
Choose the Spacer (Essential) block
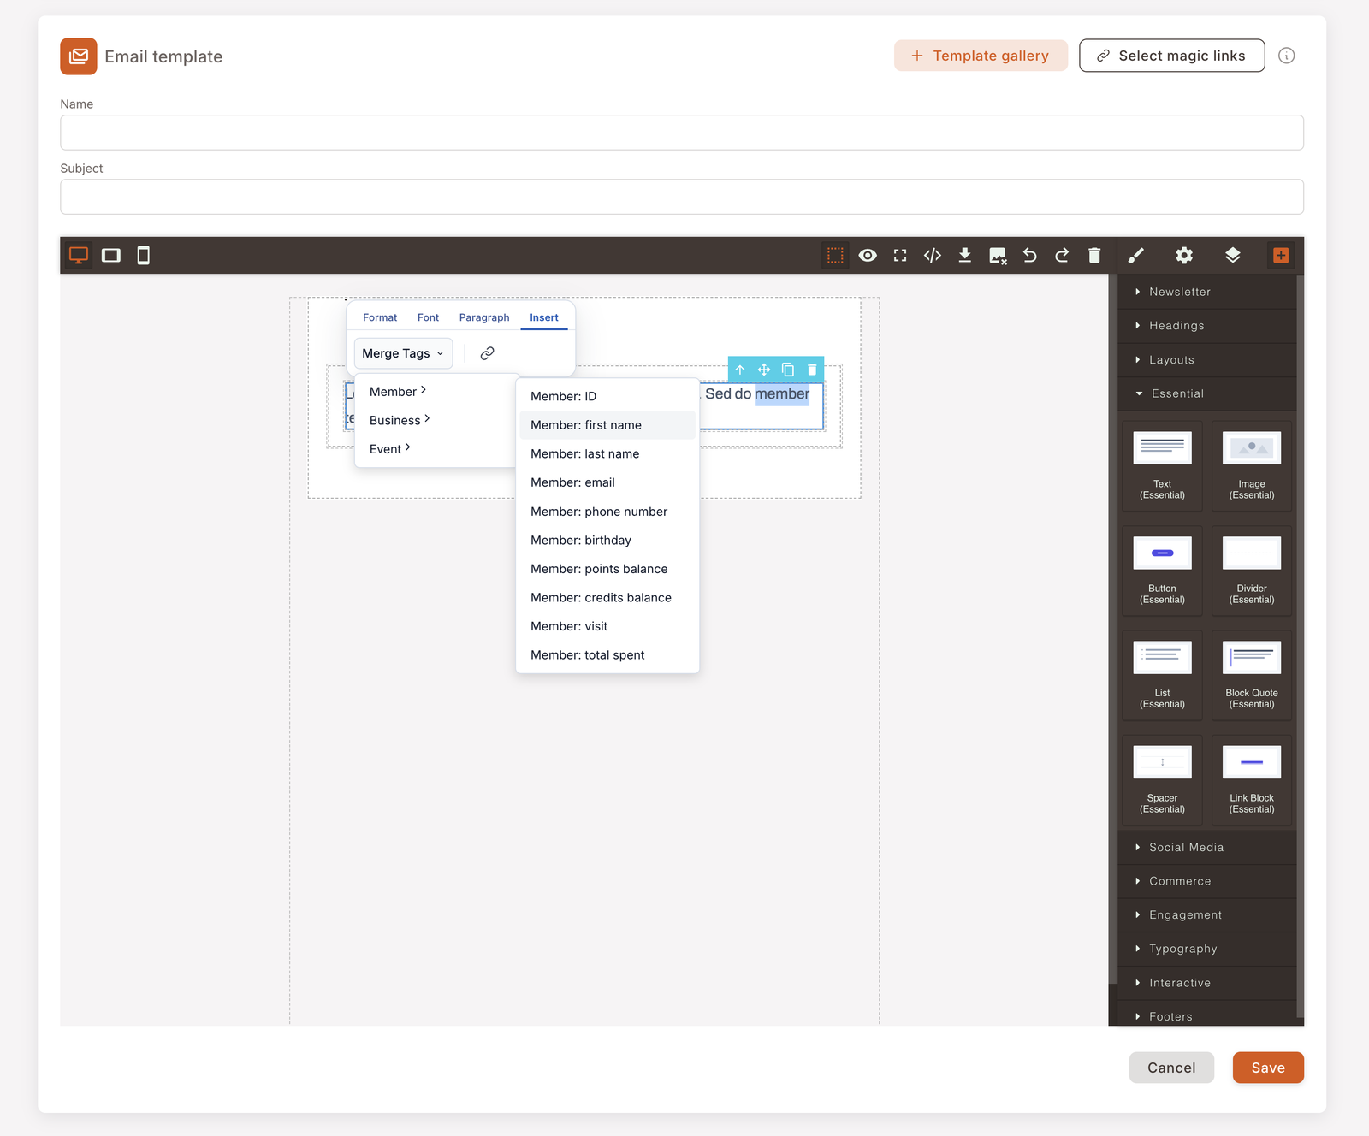pyautogui.click(x=1162, y=780)
